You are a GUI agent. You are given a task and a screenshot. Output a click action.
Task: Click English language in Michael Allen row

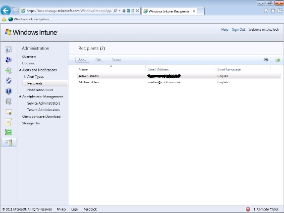pyautogui.click(x=223, y=82)
